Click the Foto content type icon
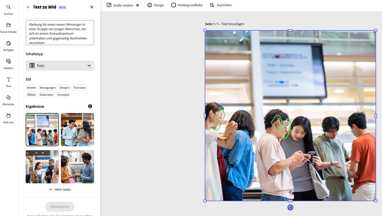This screenshot has width=382, height=216. click(32, 66)
